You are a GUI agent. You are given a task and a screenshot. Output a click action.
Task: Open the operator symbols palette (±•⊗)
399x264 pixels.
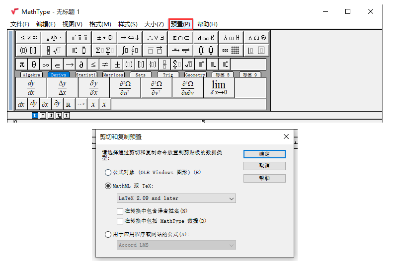[x=104, y=38]
